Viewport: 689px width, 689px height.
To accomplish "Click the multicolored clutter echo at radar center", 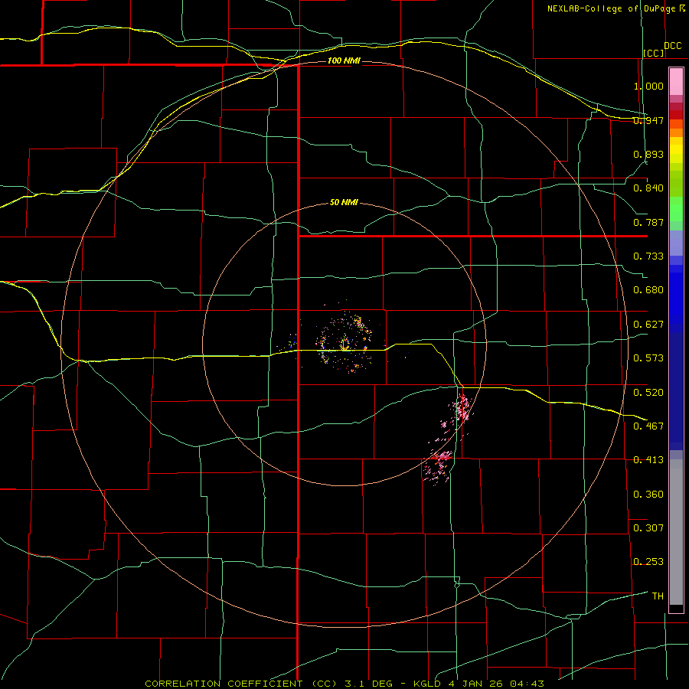I will pos(345,342).
